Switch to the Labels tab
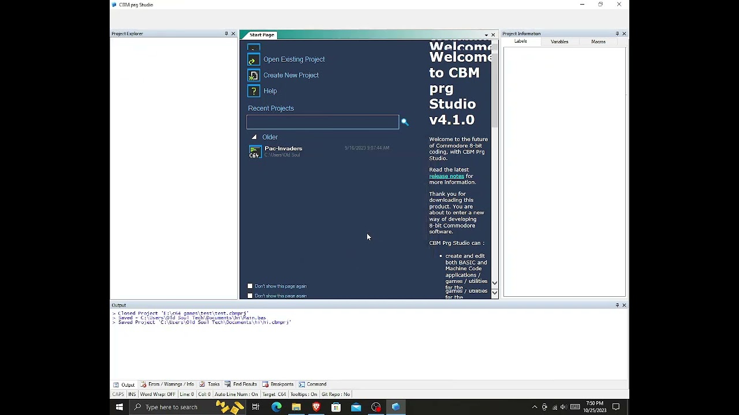Viewport: 739px width, 415px height. point(521,41)
